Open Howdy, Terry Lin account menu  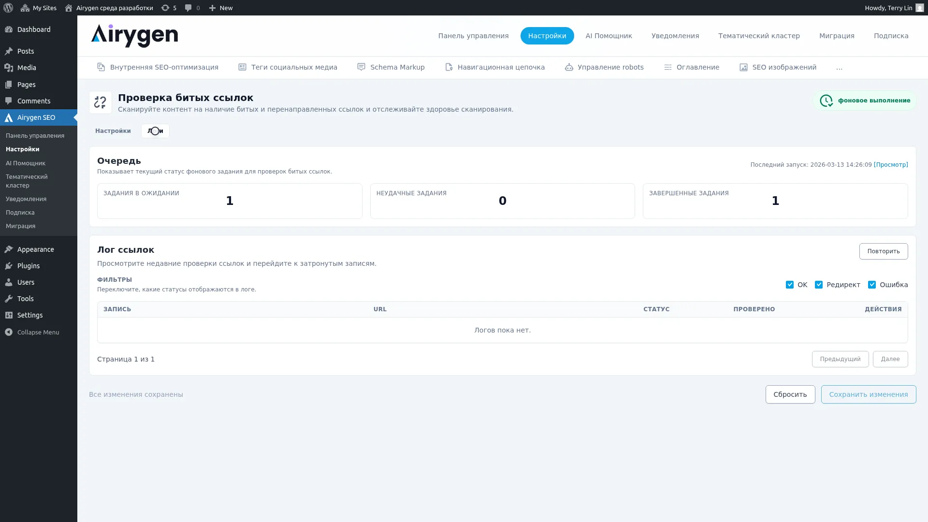[x=894, y=8]
